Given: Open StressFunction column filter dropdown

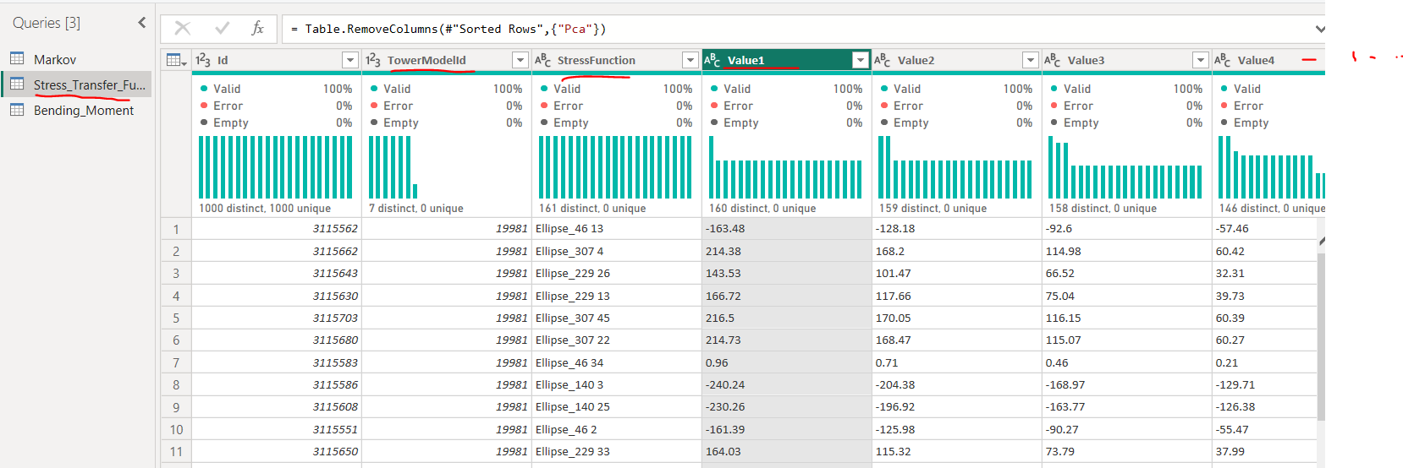Looking at the screenshot, I should point(690,60).
